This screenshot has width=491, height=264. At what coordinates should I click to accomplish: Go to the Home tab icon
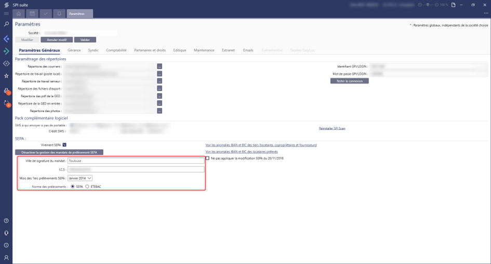tap(19, 14)
